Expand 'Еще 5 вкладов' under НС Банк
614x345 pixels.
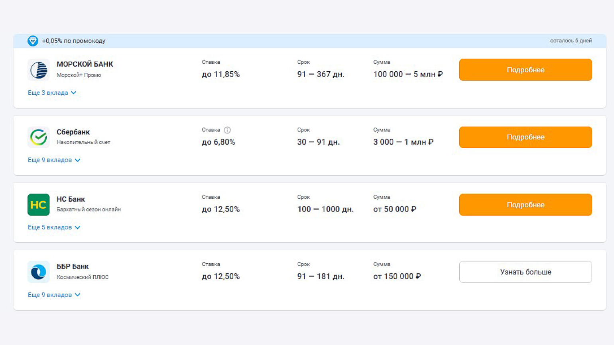point(54,227)
